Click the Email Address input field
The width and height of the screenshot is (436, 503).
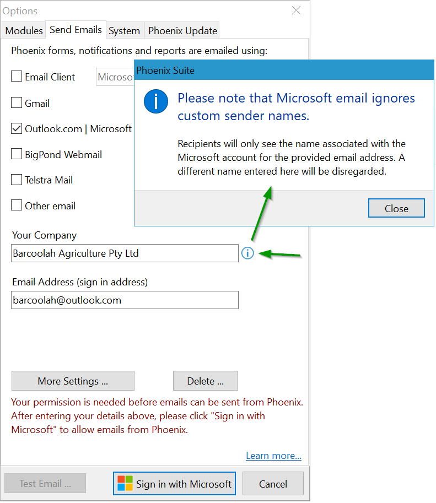(125, 300)
